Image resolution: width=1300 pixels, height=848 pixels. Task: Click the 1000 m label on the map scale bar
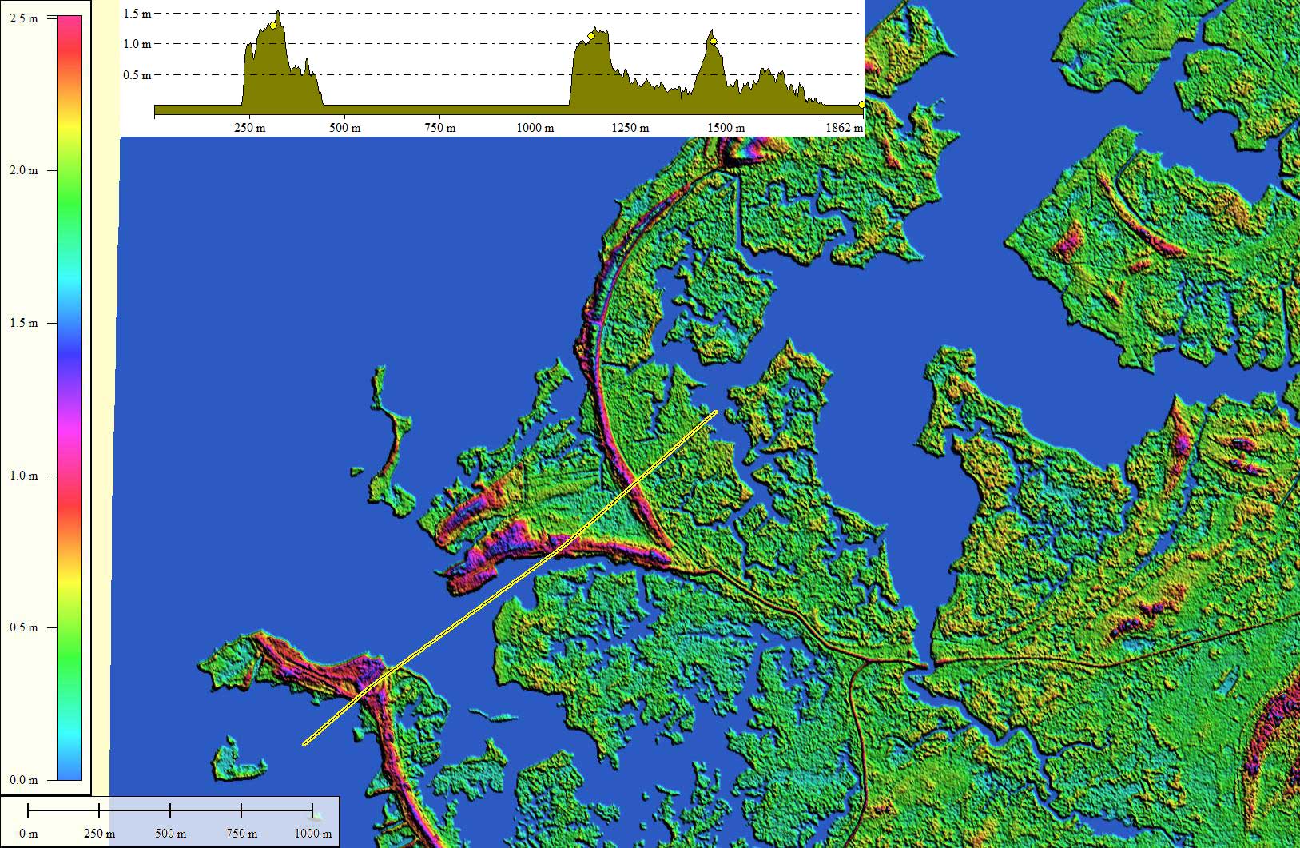click(312, 834)
